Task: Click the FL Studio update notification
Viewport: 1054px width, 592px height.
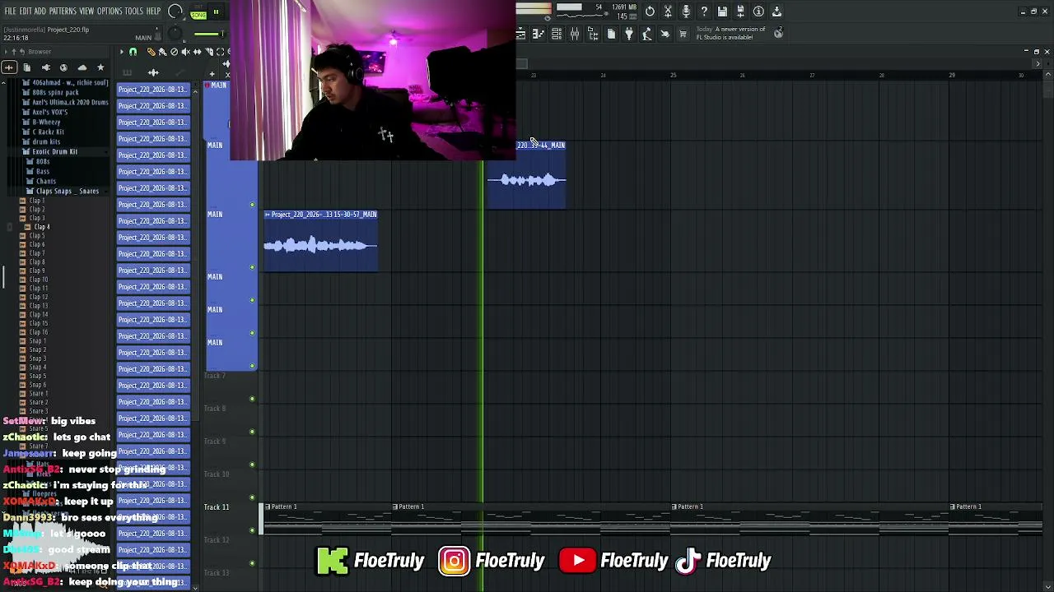Action: pos(731,33)
